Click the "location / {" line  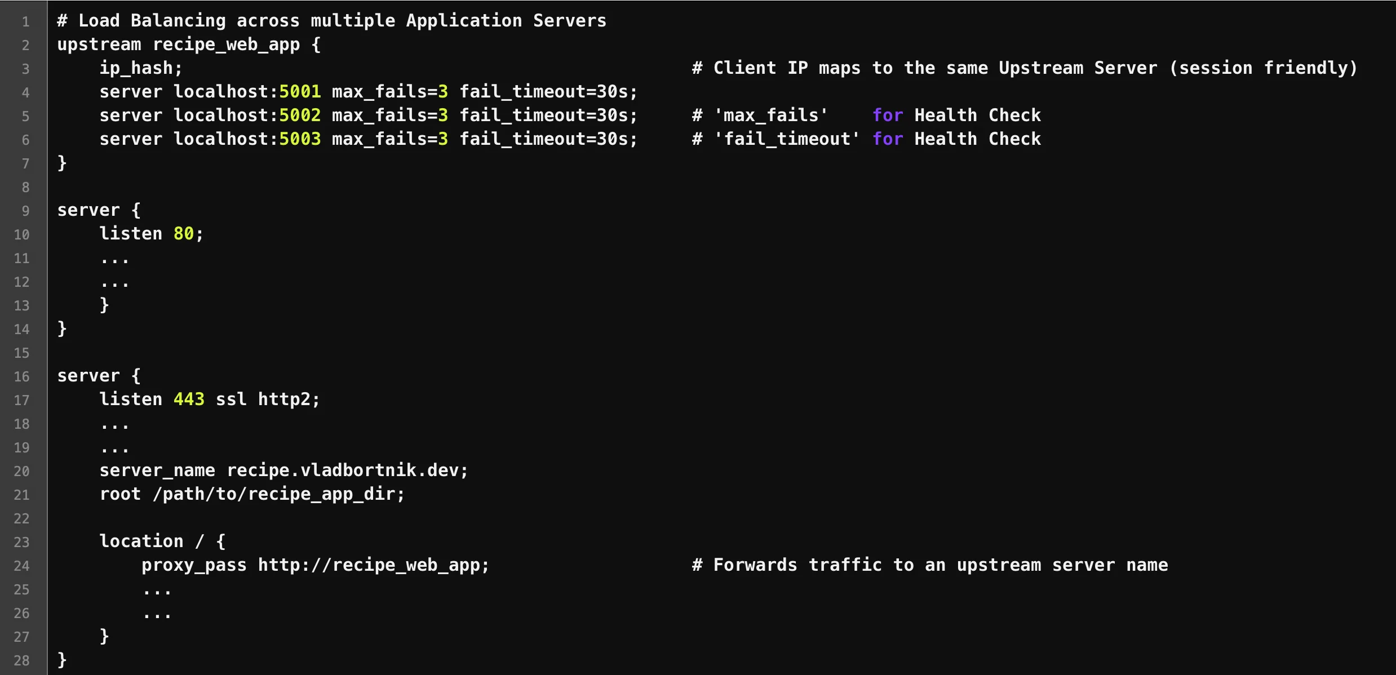click(163, 541)
